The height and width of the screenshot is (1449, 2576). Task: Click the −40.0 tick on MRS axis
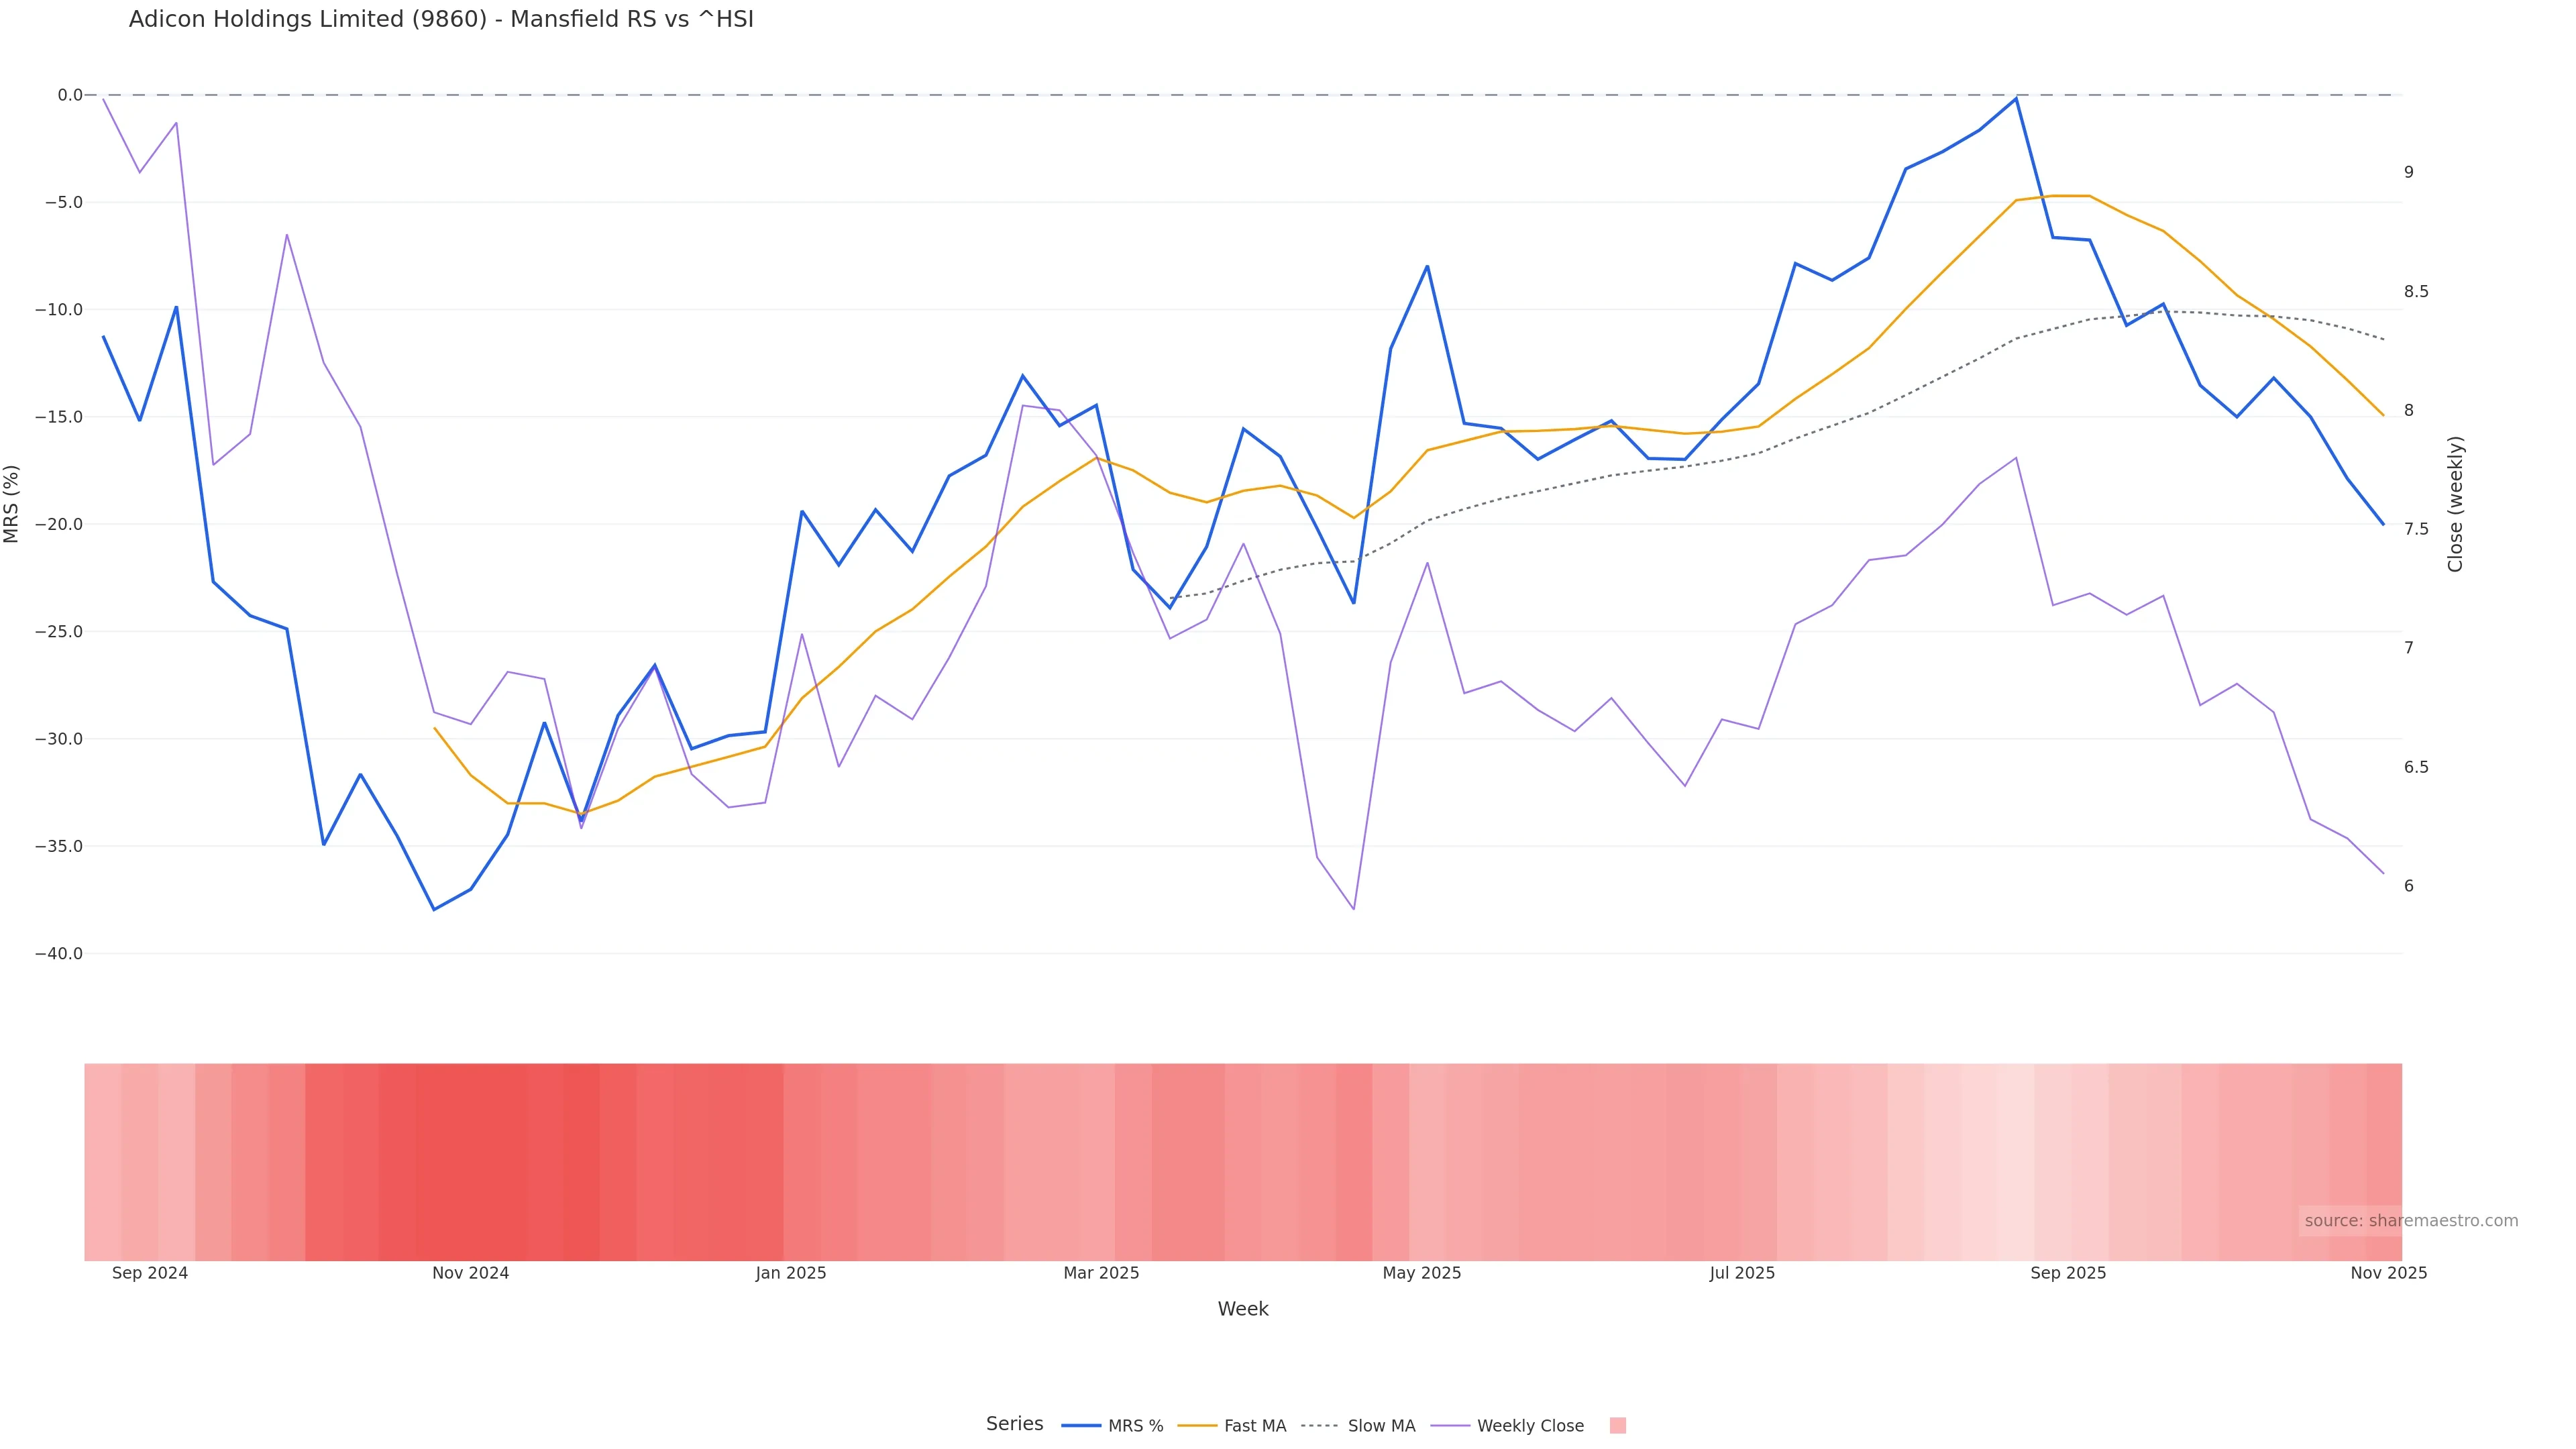click(x=59, y=954)
